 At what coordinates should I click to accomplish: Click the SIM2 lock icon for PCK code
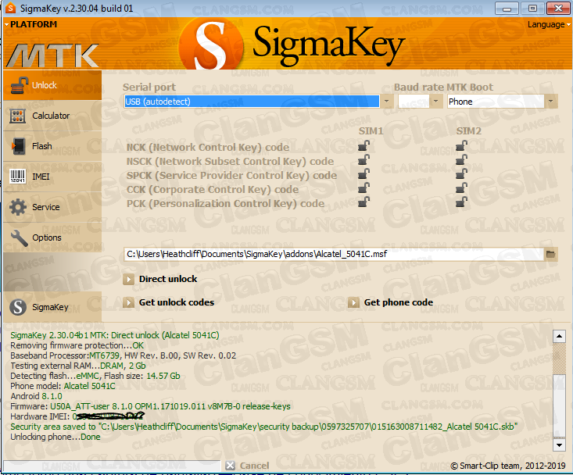pos(461,202)
